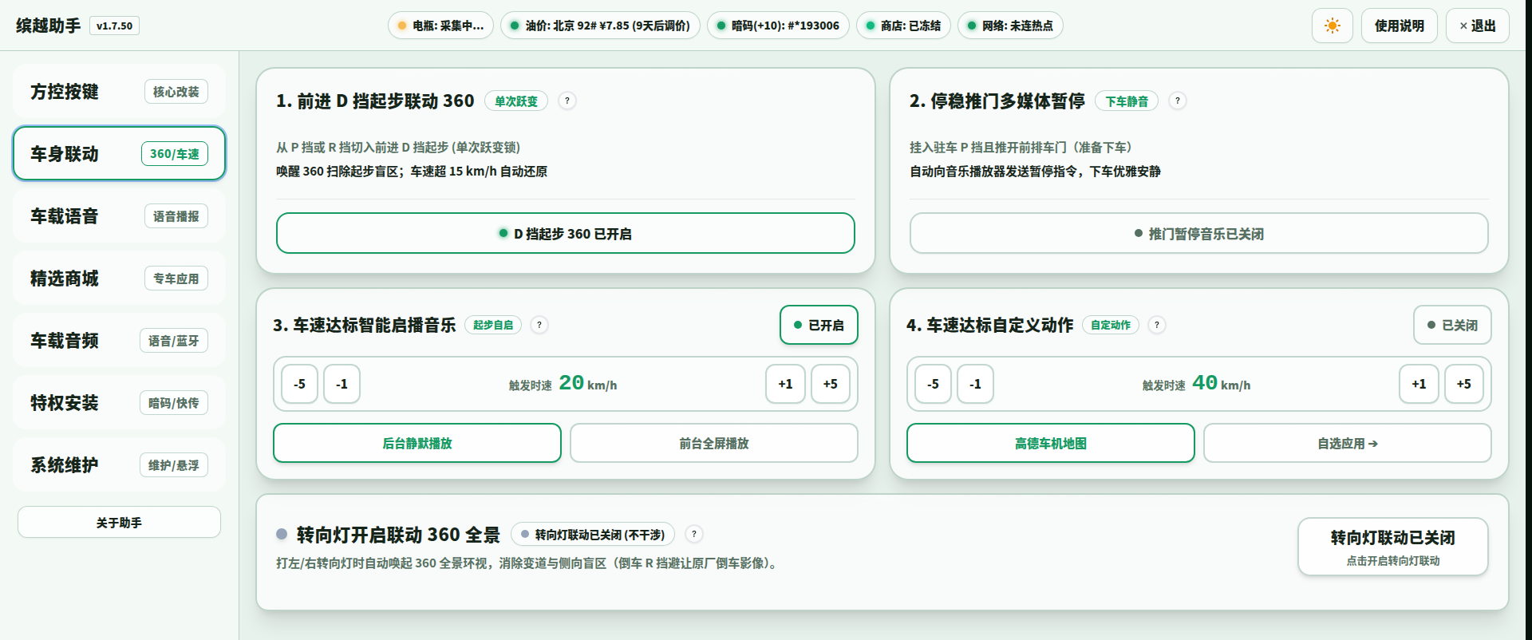This screenshot has width=1532, height=640.
Task: Open 特权安装 section
Action: click(119, 402)
